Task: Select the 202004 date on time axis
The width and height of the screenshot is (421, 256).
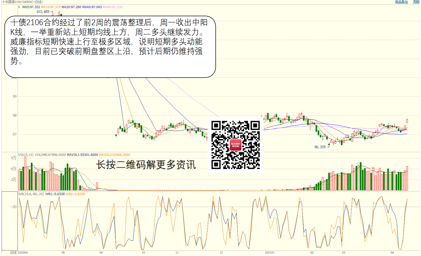Action: click(23, 253)
